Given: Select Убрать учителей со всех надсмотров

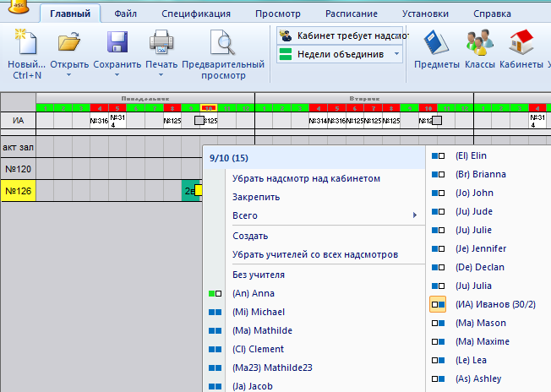Looking at the screenshot, I should (314, 254).
